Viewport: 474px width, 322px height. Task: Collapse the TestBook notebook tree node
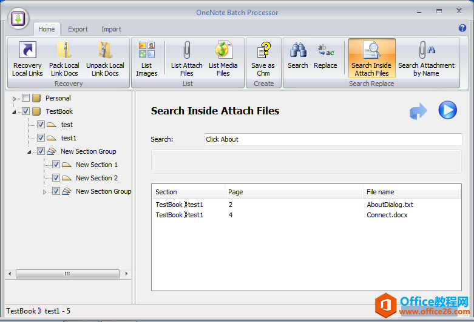pos(15,112)
